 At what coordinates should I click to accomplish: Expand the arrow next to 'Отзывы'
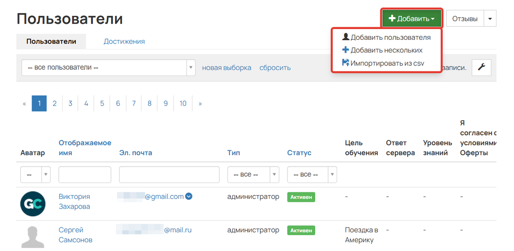pyautogui.click(x=490, y=19)
